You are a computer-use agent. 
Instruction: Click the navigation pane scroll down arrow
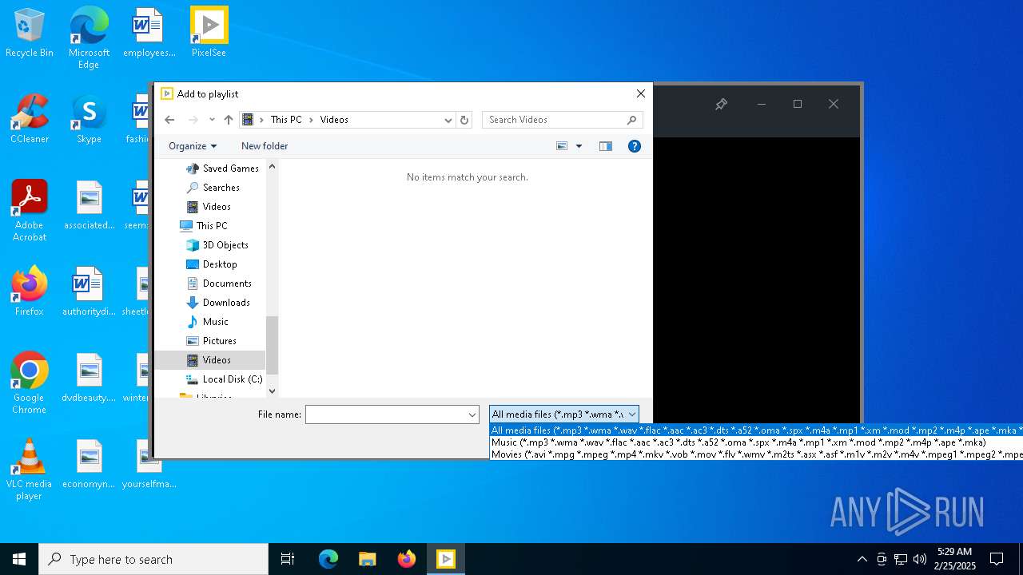point(272,391)
